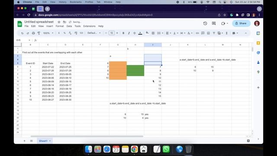Expand merge cells options arrow
Screen dimensions: 277x156
point(163,33)
